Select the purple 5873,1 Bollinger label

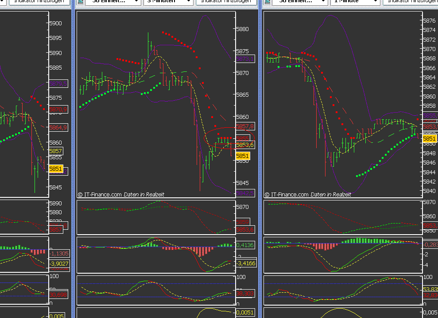[245, 59]
